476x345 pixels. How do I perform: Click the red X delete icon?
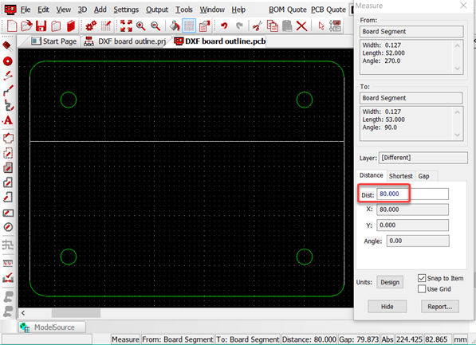point(301,25)
